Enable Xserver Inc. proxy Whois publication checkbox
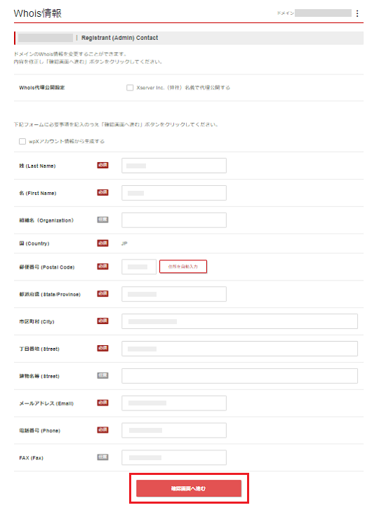The height and width of the screenshot is (510, 386). 130,88
